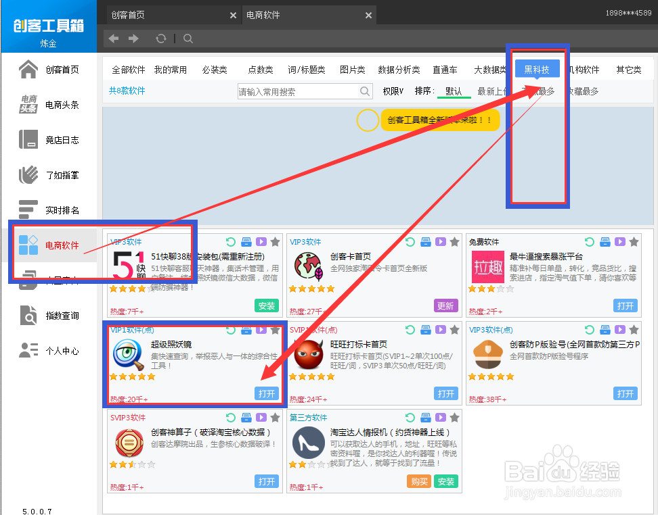Select the 图片类 category tab

point(353,70)
